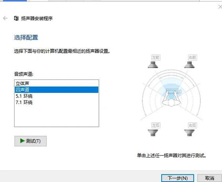222x182 pixels.
Task: Click the 测试(T) test button
Action: 31,141
